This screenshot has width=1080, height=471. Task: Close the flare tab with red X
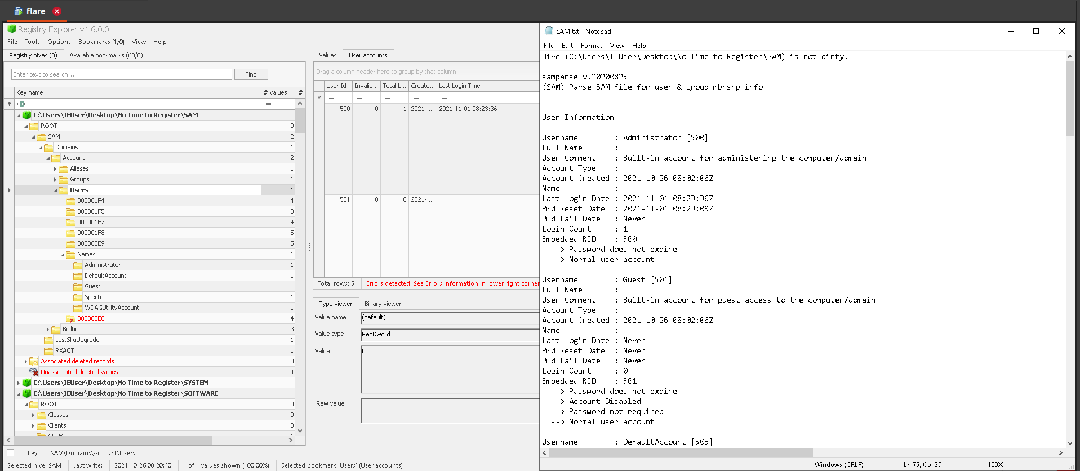tap(56, 11)
